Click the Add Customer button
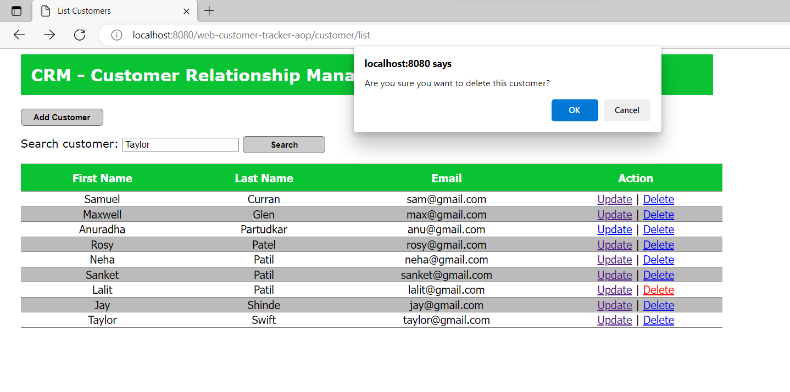This screenshot has width=790, height=392. pyautogui.click(x=62, y=117)
